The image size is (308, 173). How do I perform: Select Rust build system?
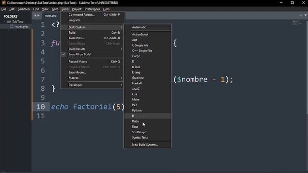coord(148,127)
